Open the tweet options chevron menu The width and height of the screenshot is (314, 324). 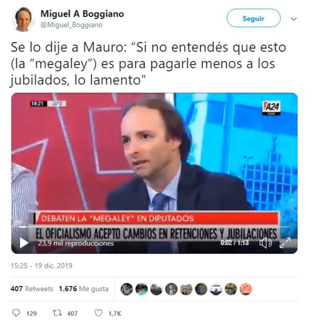click(x=294, y=19)
